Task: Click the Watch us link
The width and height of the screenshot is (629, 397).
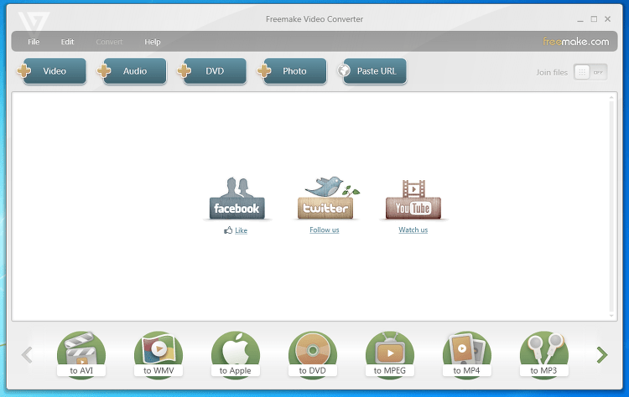Action: click(413, 230)
